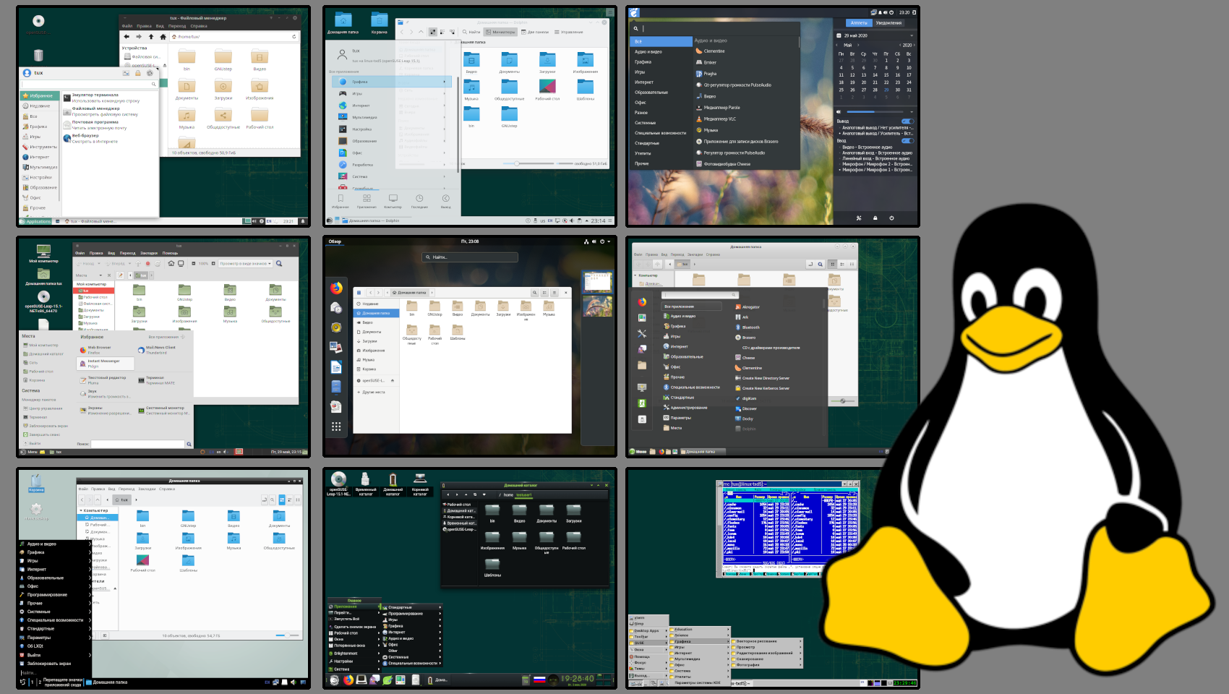
Task: Open Закладки menu in MATE file manager
Action: pos(149,253)
